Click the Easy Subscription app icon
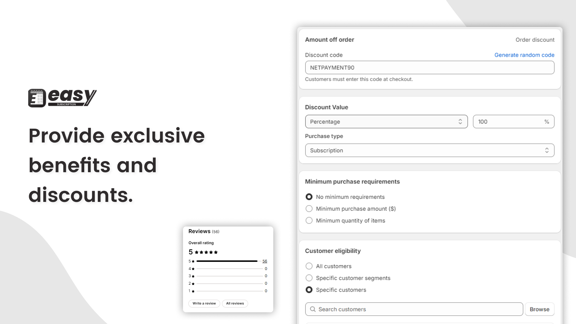Screen dimensions: 576x324 pos(37,98)
